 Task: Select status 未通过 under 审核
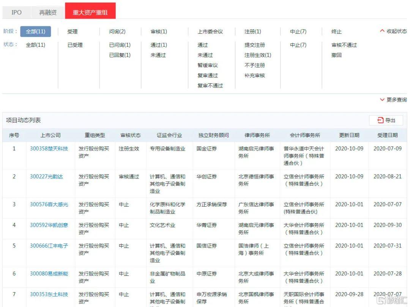[158, 55]
